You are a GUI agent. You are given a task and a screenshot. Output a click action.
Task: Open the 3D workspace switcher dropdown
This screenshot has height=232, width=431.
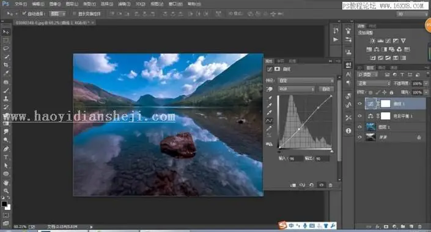point(412,13)
